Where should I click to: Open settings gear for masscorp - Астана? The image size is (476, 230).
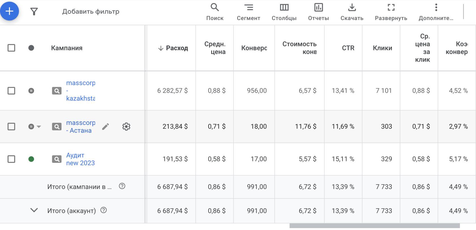click(126, 127)
